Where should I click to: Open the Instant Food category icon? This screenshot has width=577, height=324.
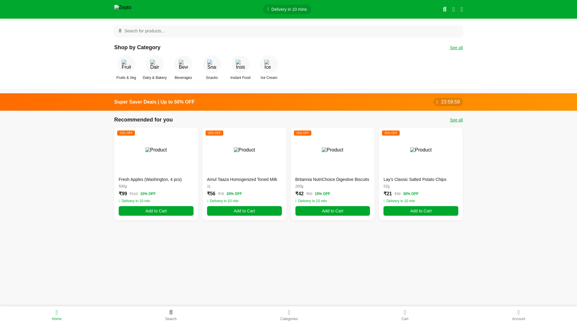[240, 64]
